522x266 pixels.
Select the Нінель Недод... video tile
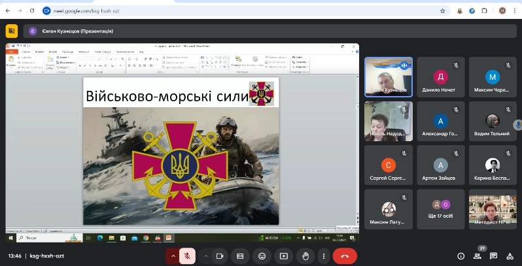389,121
